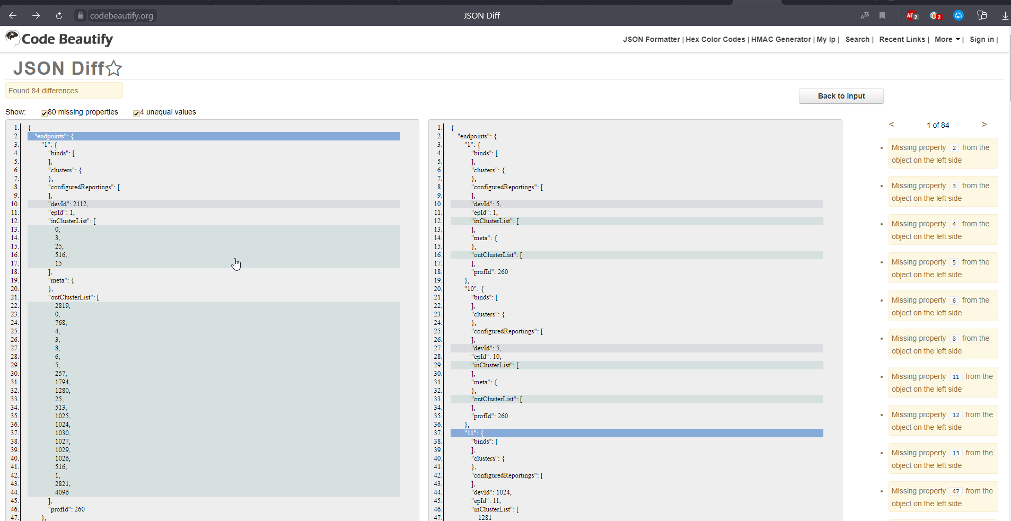Image resolution: width=1011 pixels, height=521 pixels.
Task: Click the Sign in link
Action: tap(982, 39)
